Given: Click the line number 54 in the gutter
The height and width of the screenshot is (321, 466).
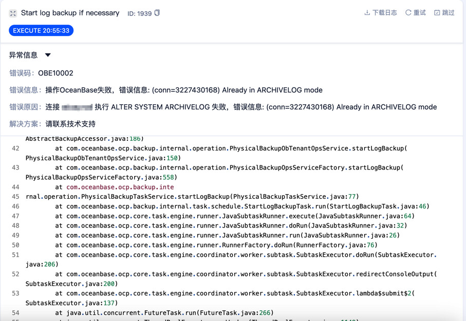Looking at the screenshot, I should (15, 313).
